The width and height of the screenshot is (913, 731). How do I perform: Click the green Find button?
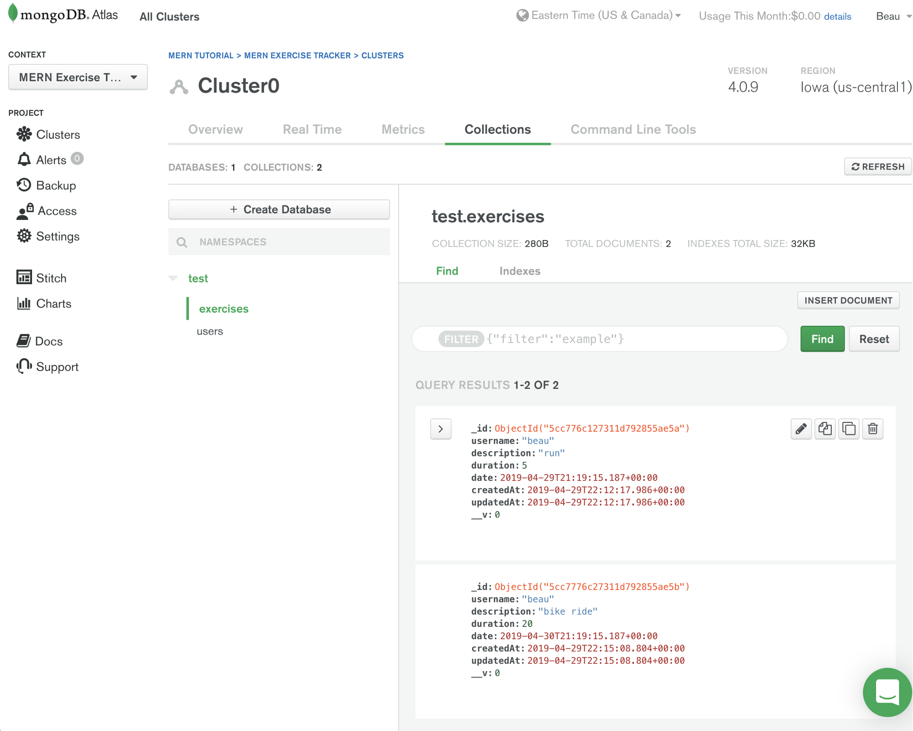(822, 339)
